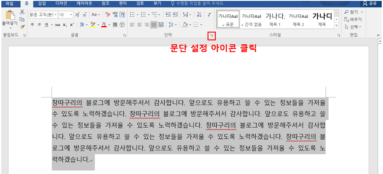Justify paragraph text
The width and height of the screenshot is (383, 174).
point(154,25)
